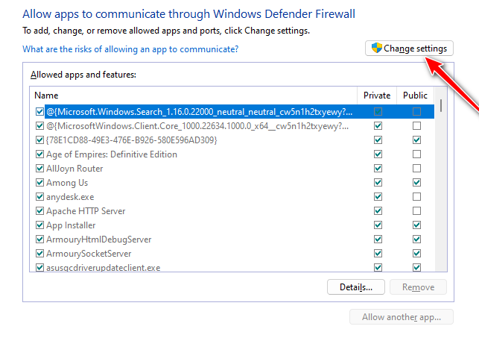Toggle Public checkbox for highlighted Microsoft.Windows.Search row
479x338 pixels.
tap(416, 112)
